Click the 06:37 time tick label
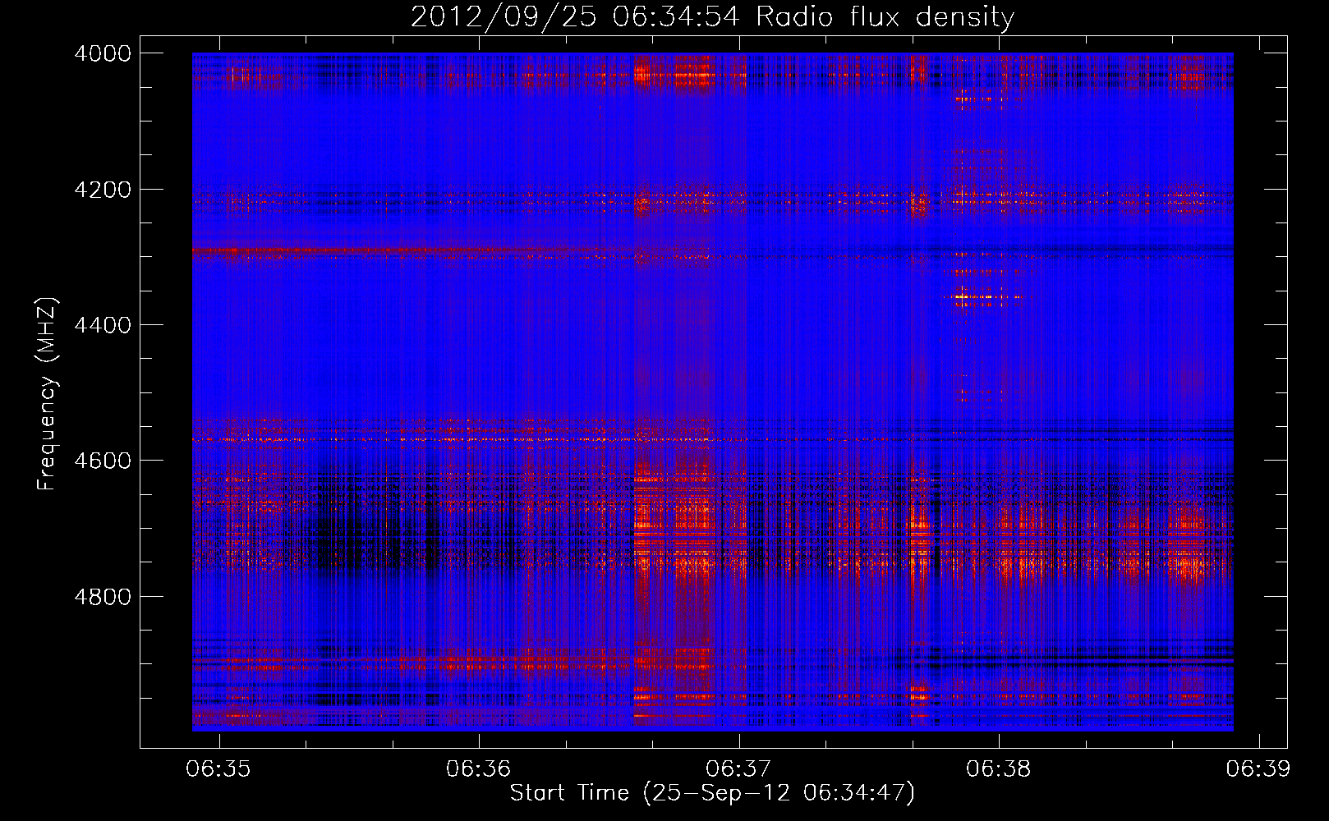 pos(738,768)
